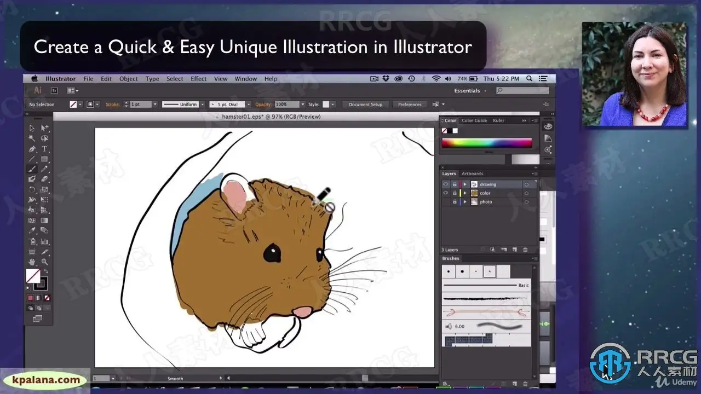This screenshot has height=394, width=701.
Task: Open the Apple menu
Action: click(x=35, y=79)
